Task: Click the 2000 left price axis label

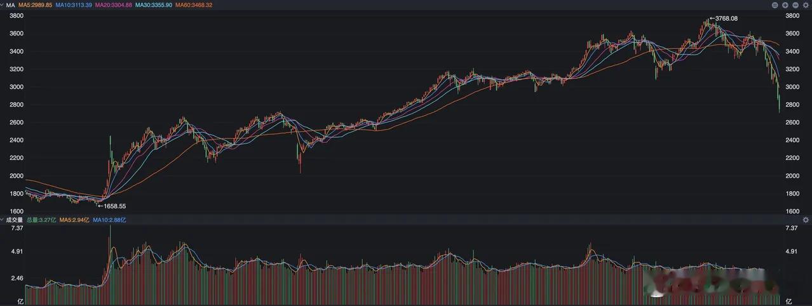Action: click(17, 176)
